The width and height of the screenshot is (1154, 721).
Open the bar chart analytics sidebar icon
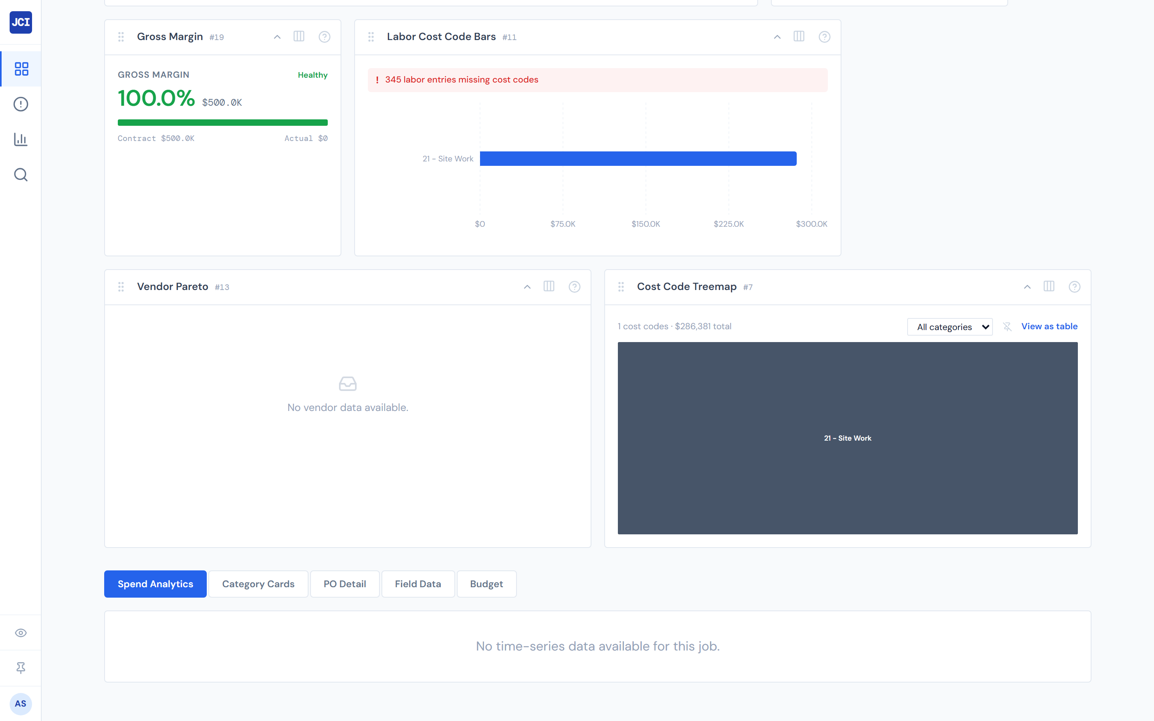21,139
